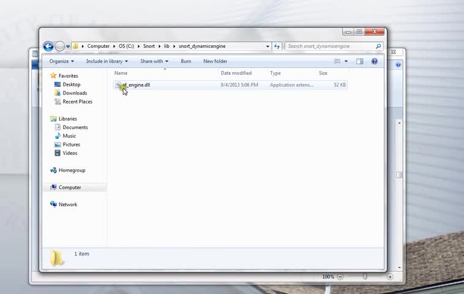Click the Computer monitor icon
This screenshot has width=464, height=294.
point(53,187)
